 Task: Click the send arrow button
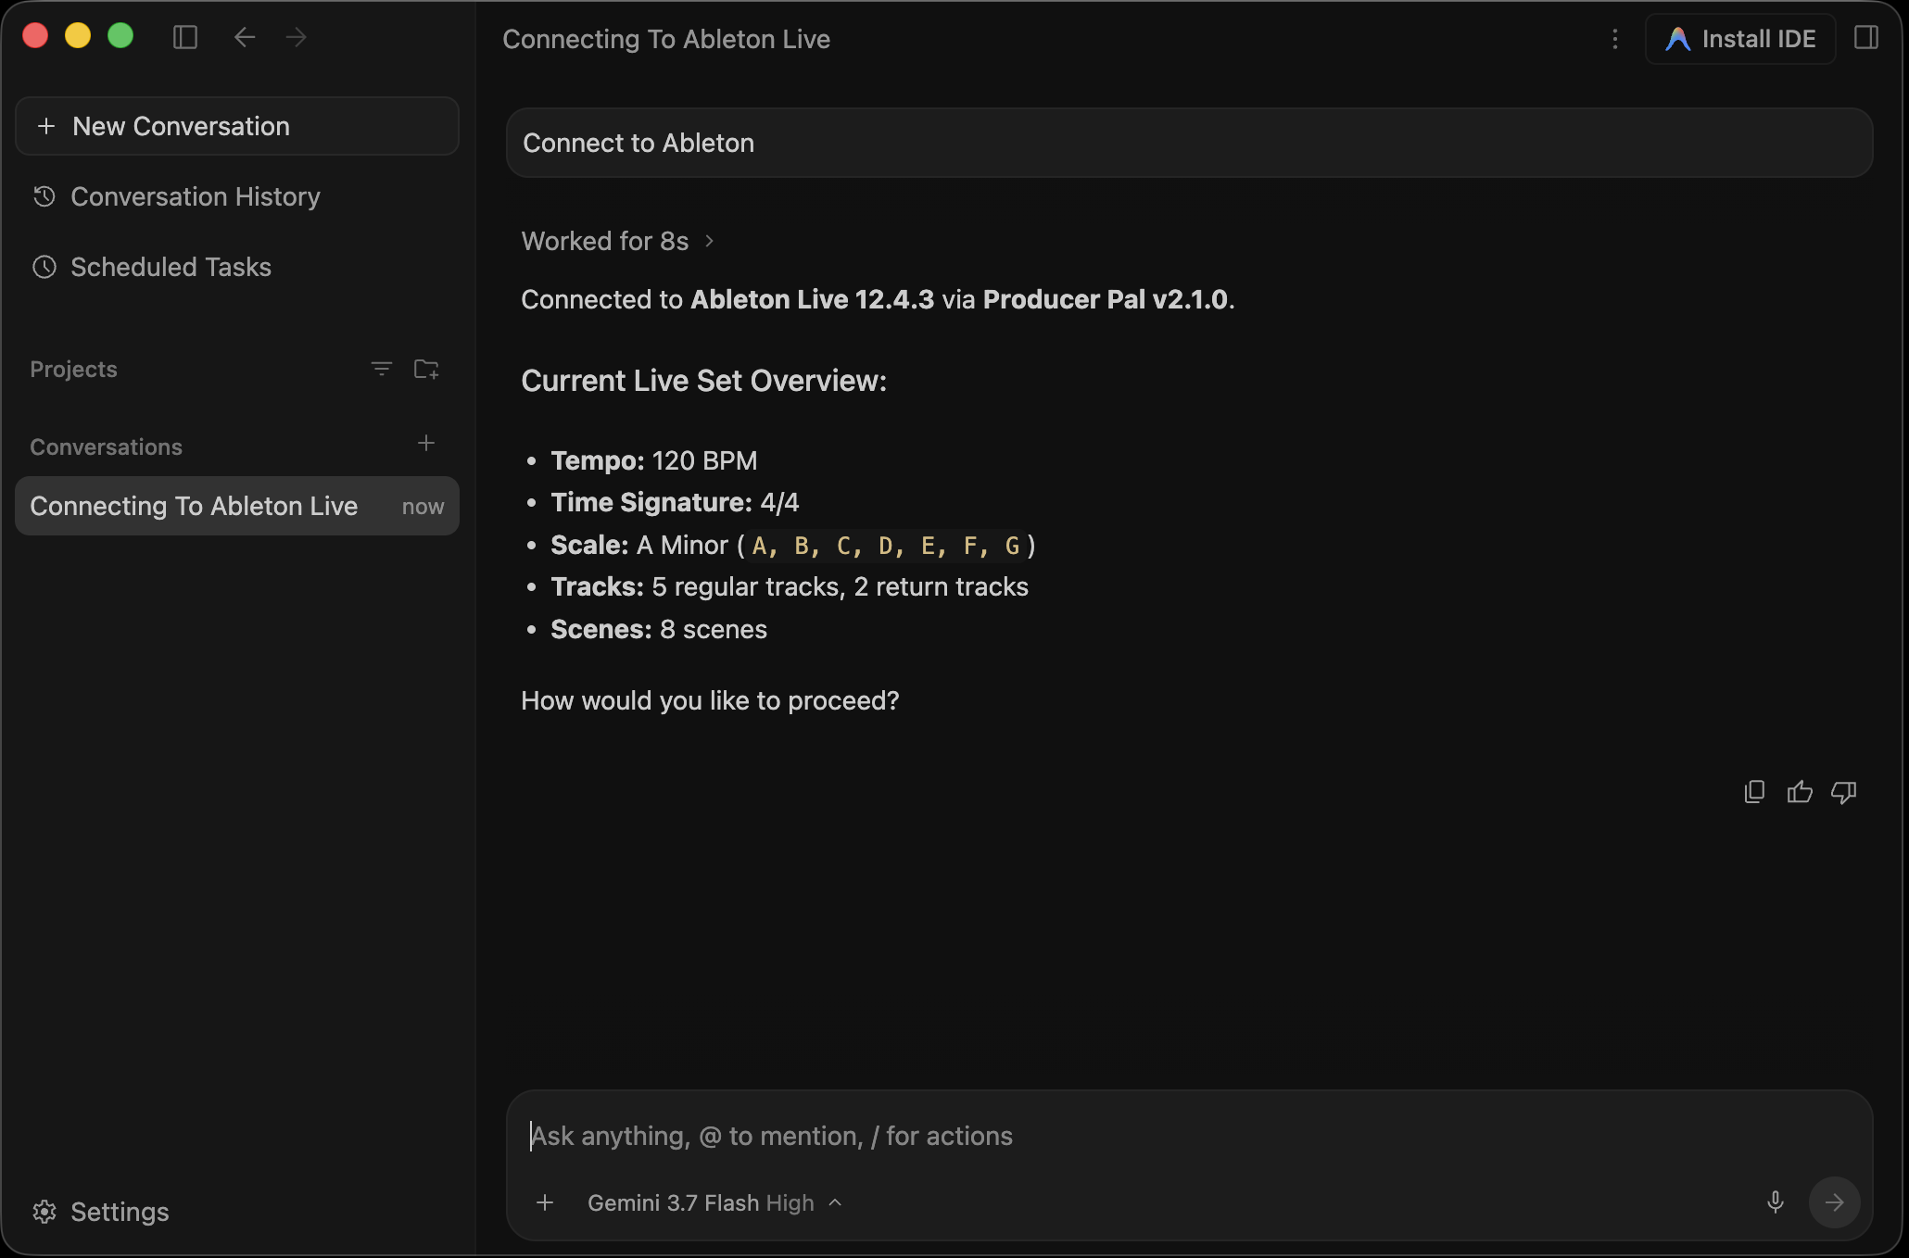[1835, 1202]
